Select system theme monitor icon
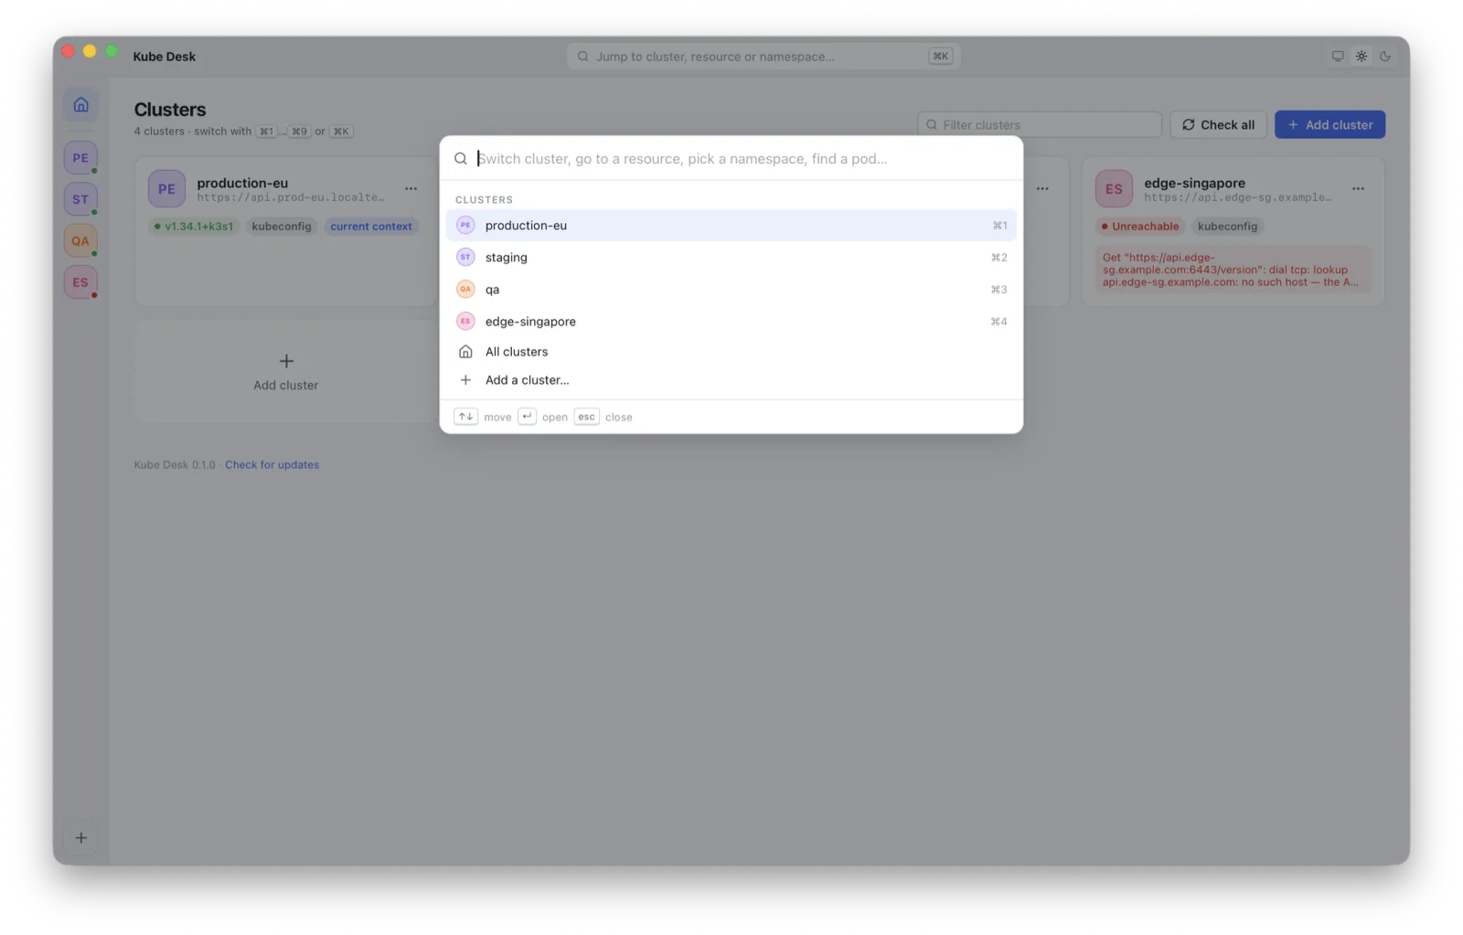 (x=1338, y=56)
